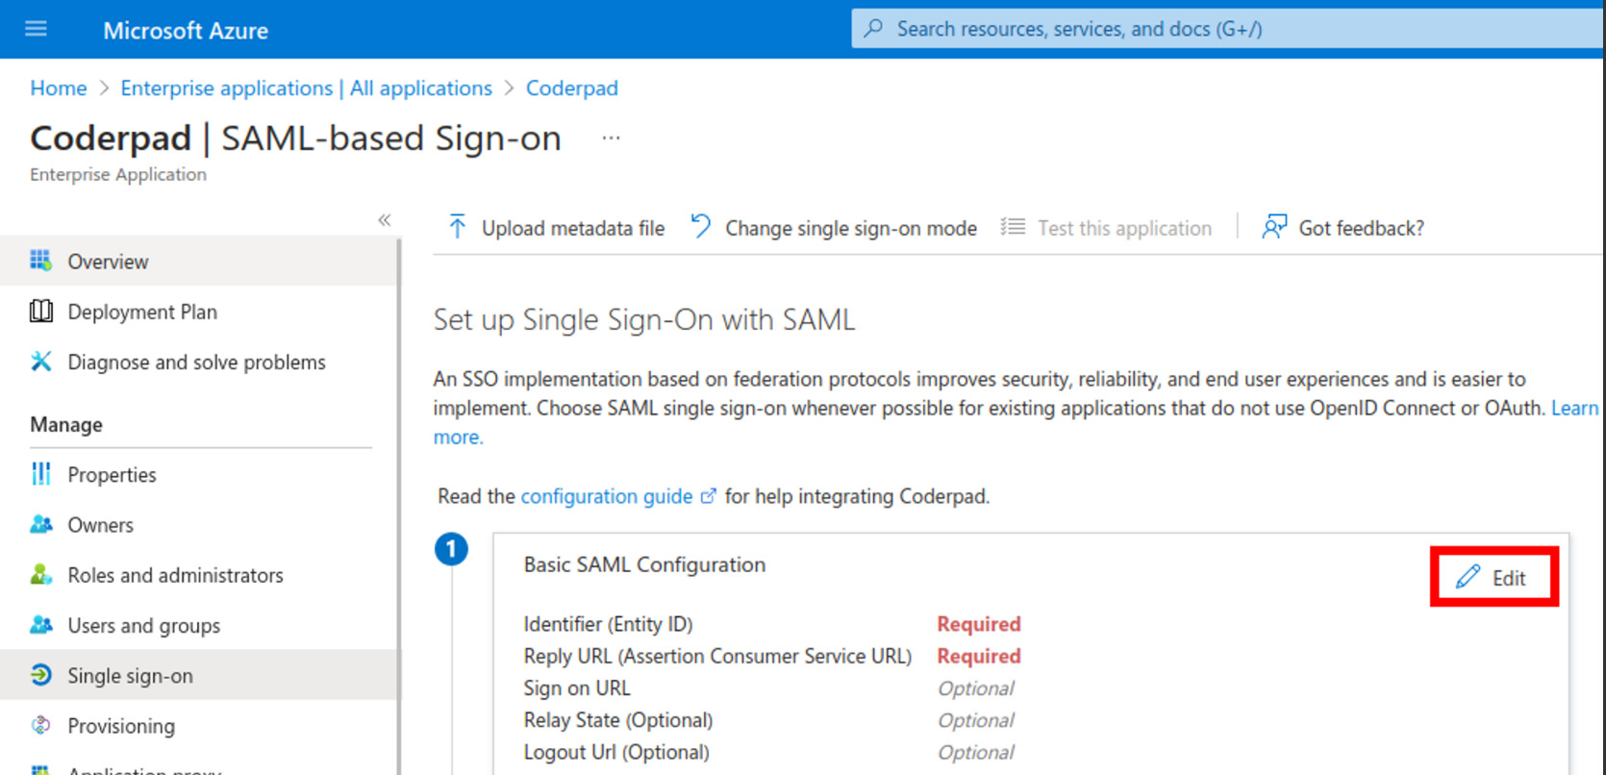Click the Owners people icon
Screen dimensions: 1606x775
tap(40, 524)
